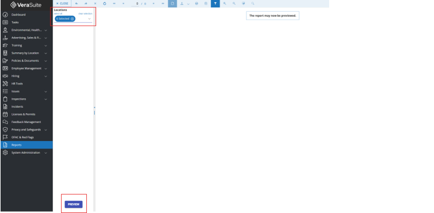Remove the 6 Selected chip with its x
Image resolution: width=434 pixels, height=213 pixels.
click(x=72, y=19)
